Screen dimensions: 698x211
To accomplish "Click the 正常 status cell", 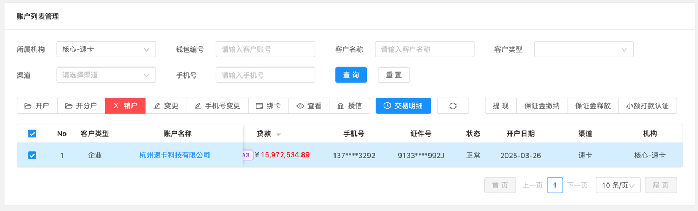I will click(473, 156).
